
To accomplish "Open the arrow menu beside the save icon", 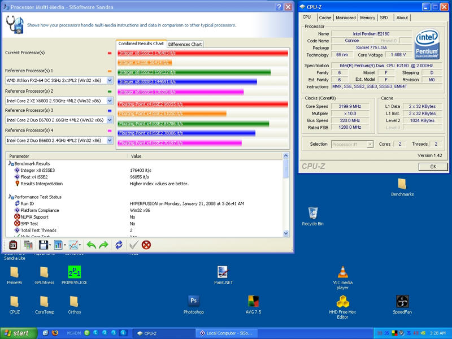I will click(50, 245).
